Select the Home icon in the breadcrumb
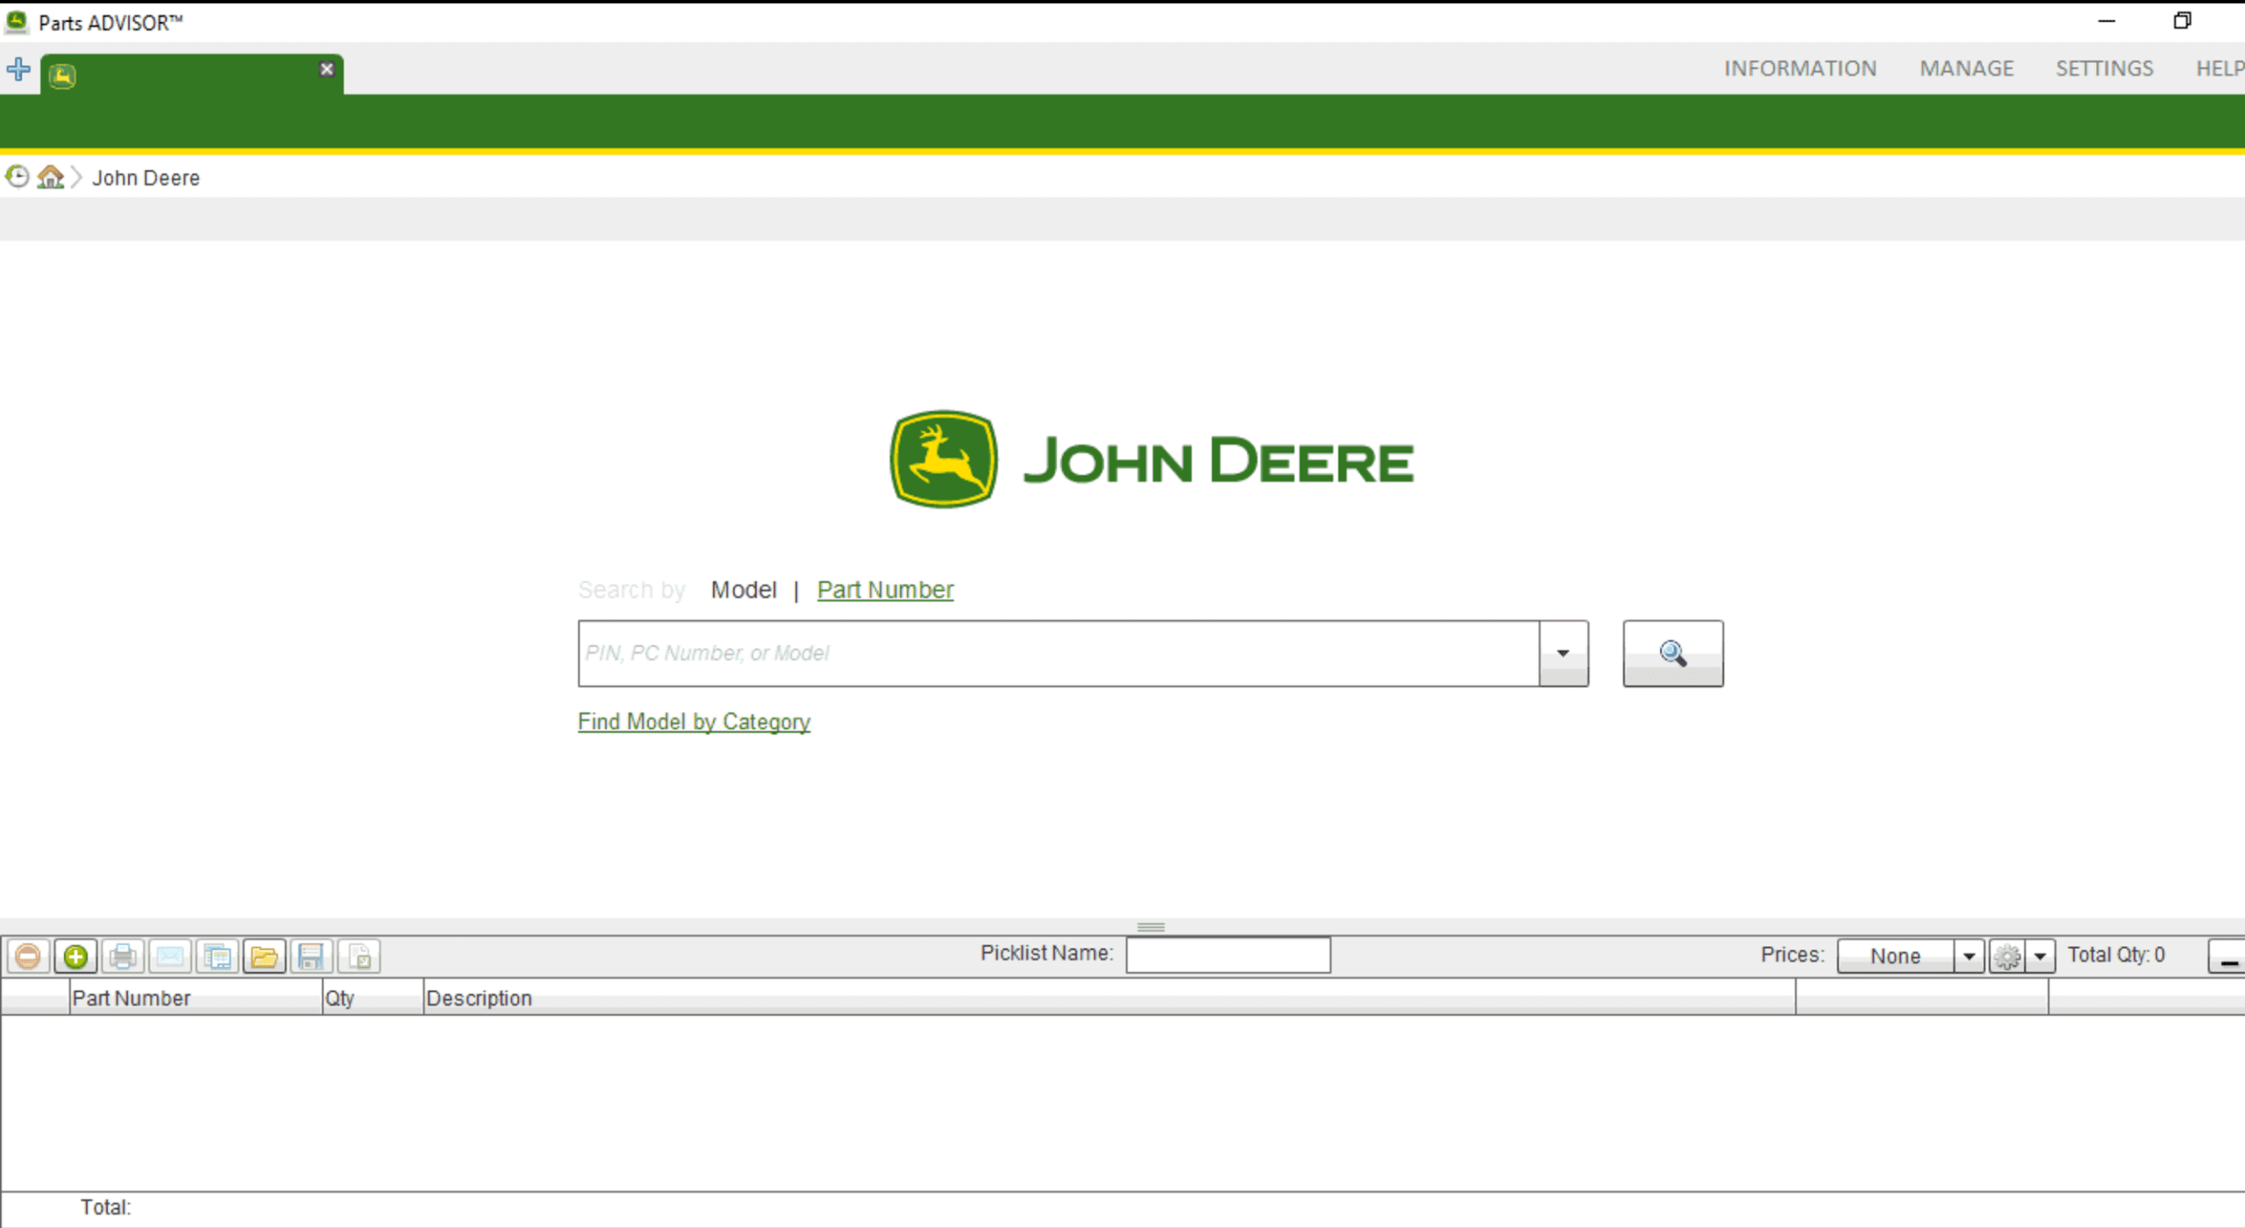 [51, 177]
